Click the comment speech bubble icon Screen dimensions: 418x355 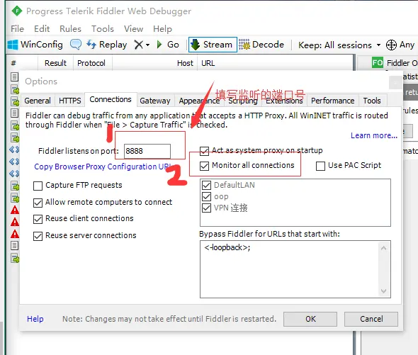tap(76, 44)
